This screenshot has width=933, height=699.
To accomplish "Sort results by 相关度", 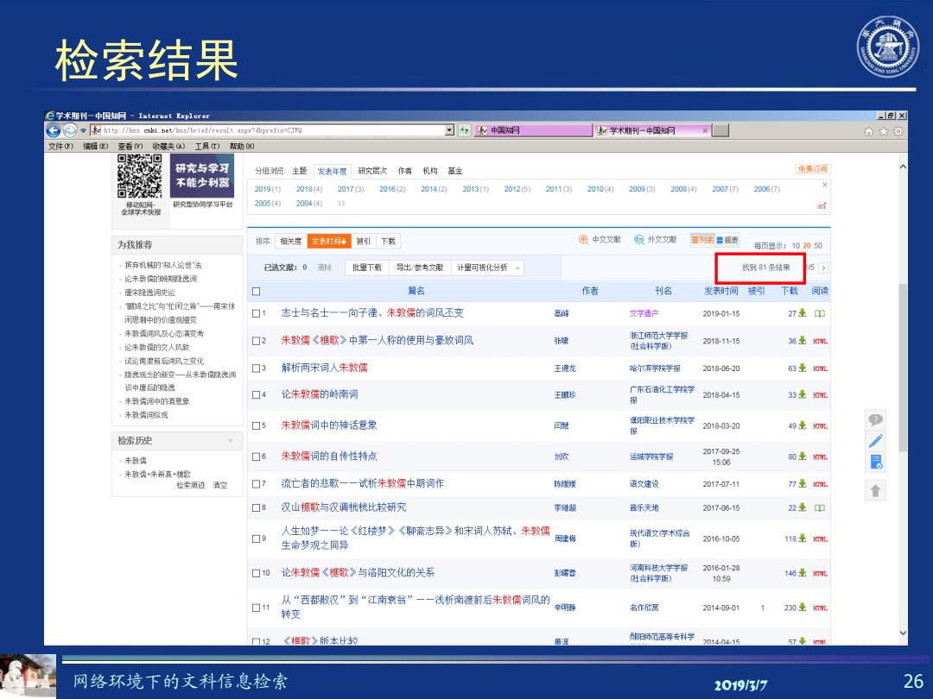I will [x=291, y=241].
